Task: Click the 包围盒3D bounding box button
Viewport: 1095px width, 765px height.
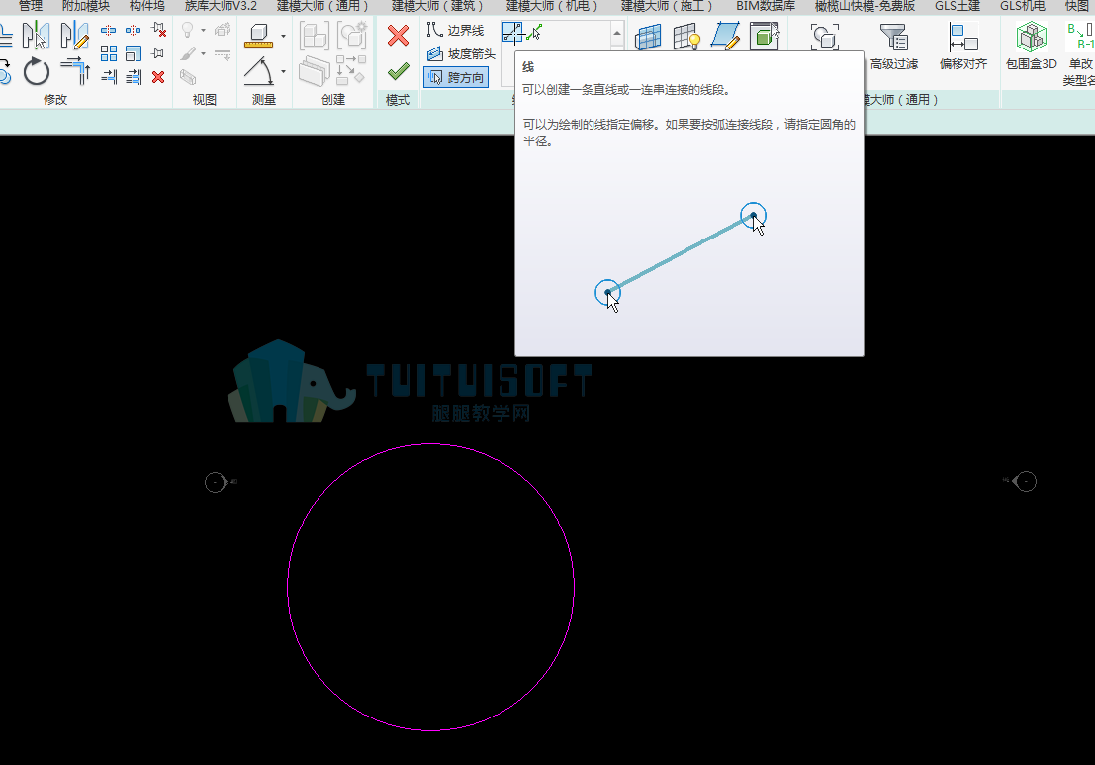Action: 1031,47
